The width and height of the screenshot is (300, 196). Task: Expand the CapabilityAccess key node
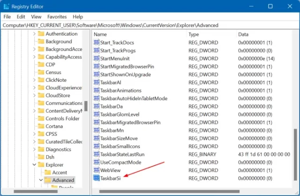pos(34,57)
